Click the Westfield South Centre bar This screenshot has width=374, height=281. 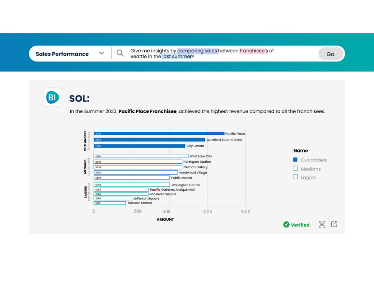tap(150, 139)
